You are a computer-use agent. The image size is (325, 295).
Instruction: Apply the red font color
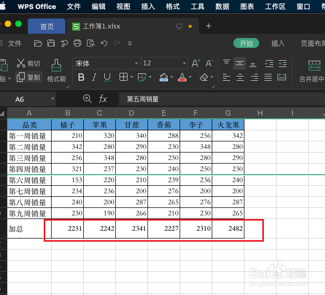[182, 77]
